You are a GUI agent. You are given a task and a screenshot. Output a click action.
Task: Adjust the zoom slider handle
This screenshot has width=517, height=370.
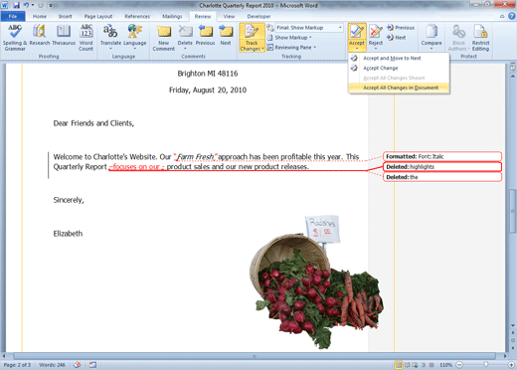coord(486,365)
